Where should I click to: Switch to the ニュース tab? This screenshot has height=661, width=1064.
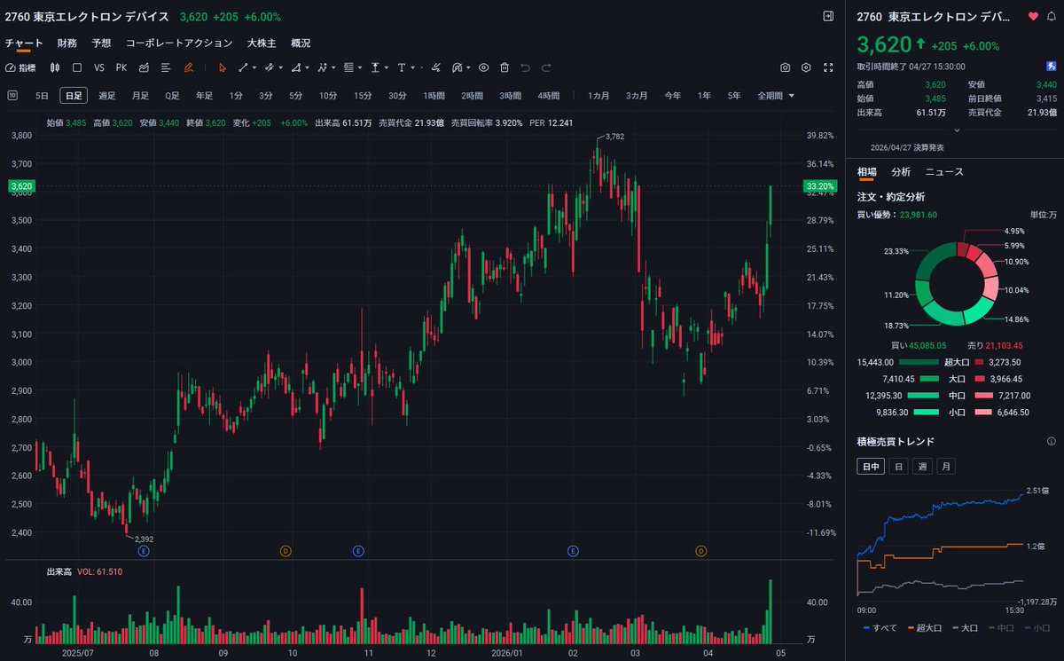point(944,171)
